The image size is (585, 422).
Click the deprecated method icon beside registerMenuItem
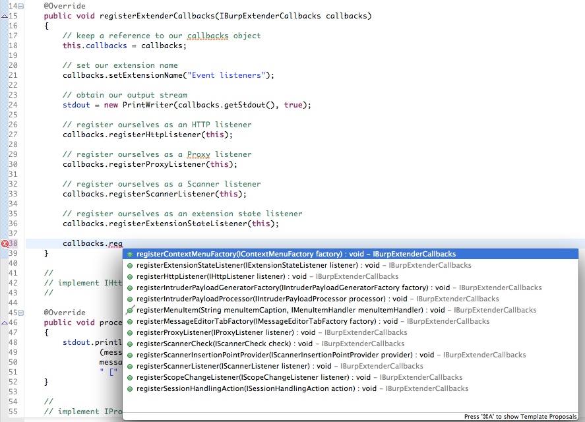coord(130,310)
